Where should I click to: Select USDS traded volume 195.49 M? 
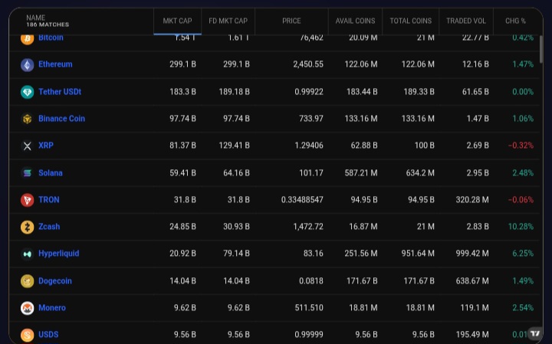point(472,335)
